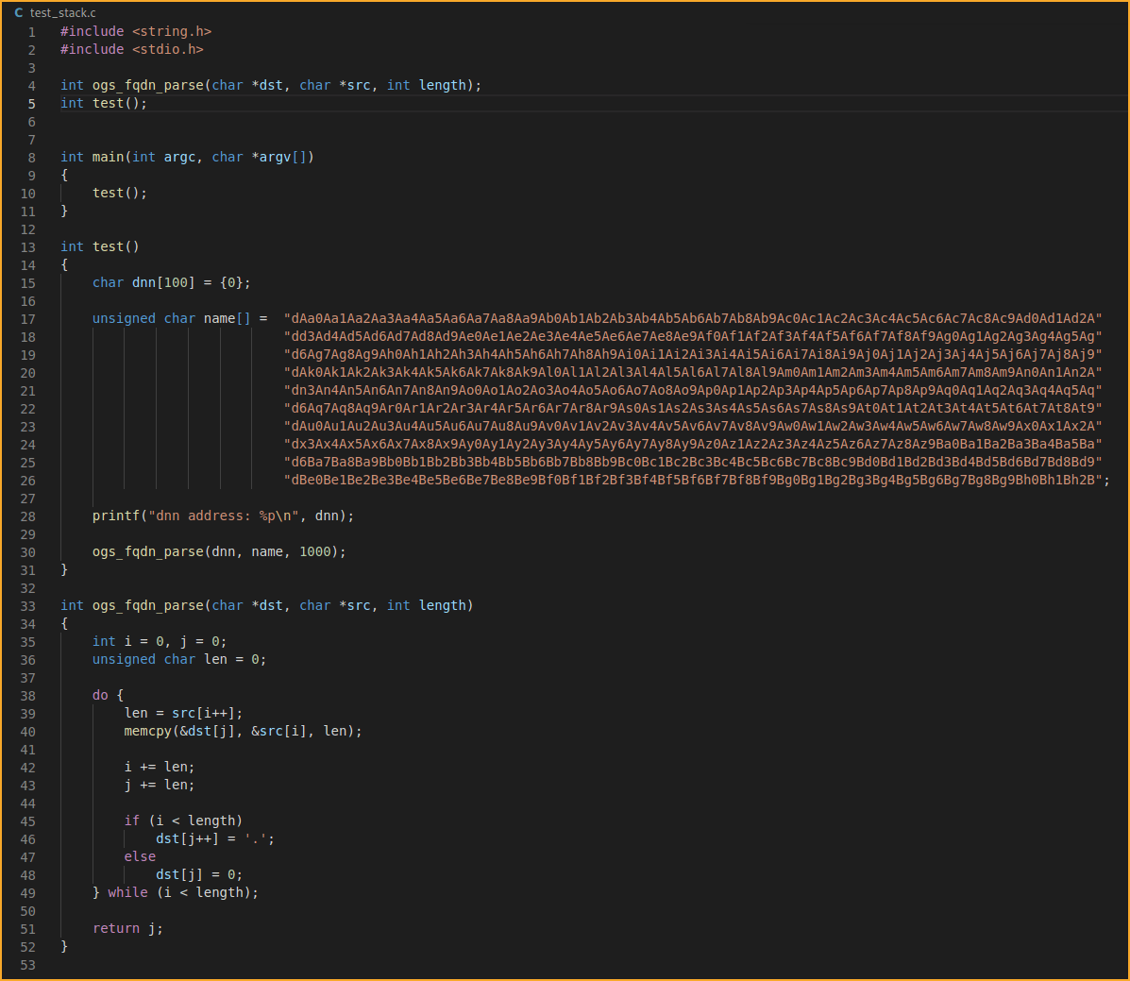1130x981 pixels.
Task: Select the test_stack.c file tab label
Action: point(62,13)
